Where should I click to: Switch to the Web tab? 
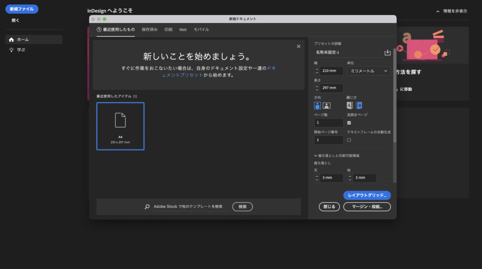click(x=183, y=30)
